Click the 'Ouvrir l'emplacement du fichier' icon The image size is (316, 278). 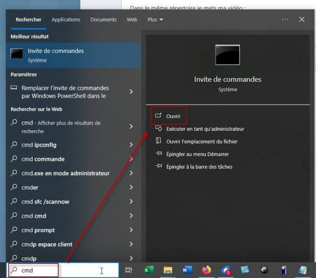point(158,141)
